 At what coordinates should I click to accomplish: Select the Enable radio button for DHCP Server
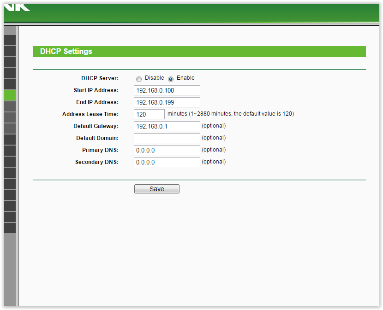point(171,79)
